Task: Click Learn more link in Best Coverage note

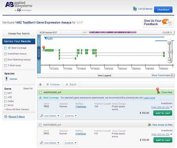Action: point(149,98)
